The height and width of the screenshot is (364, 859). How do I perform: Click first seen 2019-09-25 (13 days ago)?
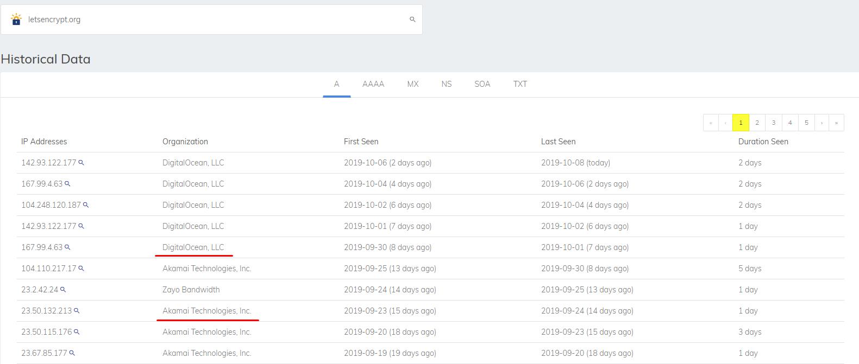tap(390, 269)
